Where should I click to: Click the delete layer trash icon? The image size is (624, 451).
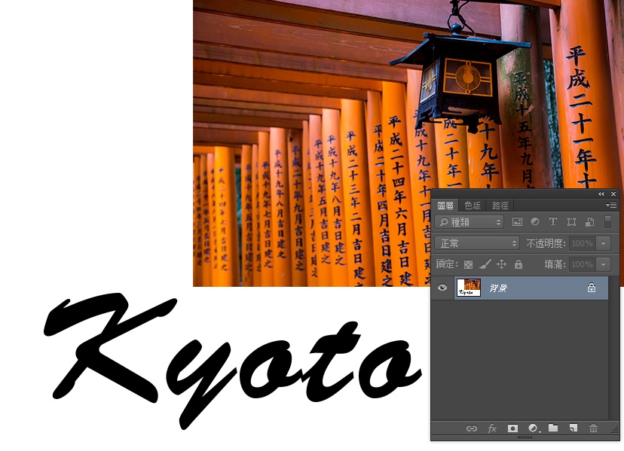pyautogui.click(x=593, y=428)
